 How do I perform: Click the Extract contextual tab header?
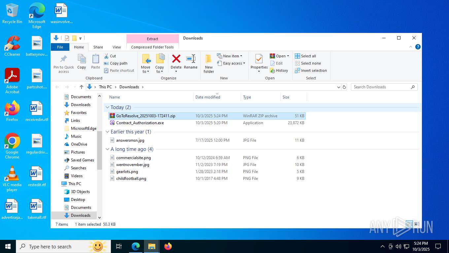click(153, 39)
